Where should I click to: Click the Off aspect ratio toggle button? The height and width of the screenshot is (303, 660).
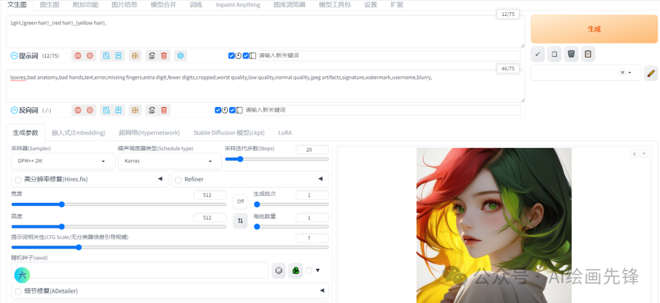[240, 202]
